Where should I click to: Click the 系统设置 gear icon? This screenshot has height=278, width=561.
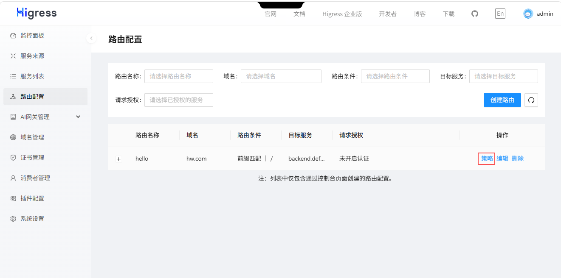tap(13, 219)
